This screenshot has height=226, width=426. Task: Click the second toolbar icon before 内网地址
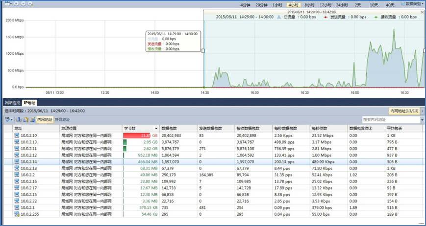pyautogui.click(x=25, y=119)
